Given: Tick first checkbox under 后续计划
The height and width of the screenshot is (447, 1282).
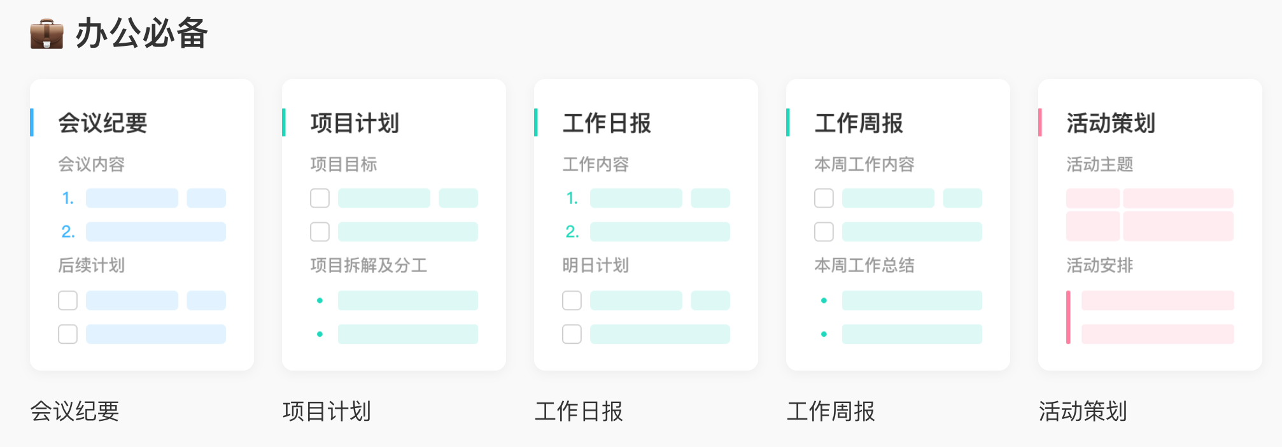Looking at the screenshot, I should [x=67, y=301].
